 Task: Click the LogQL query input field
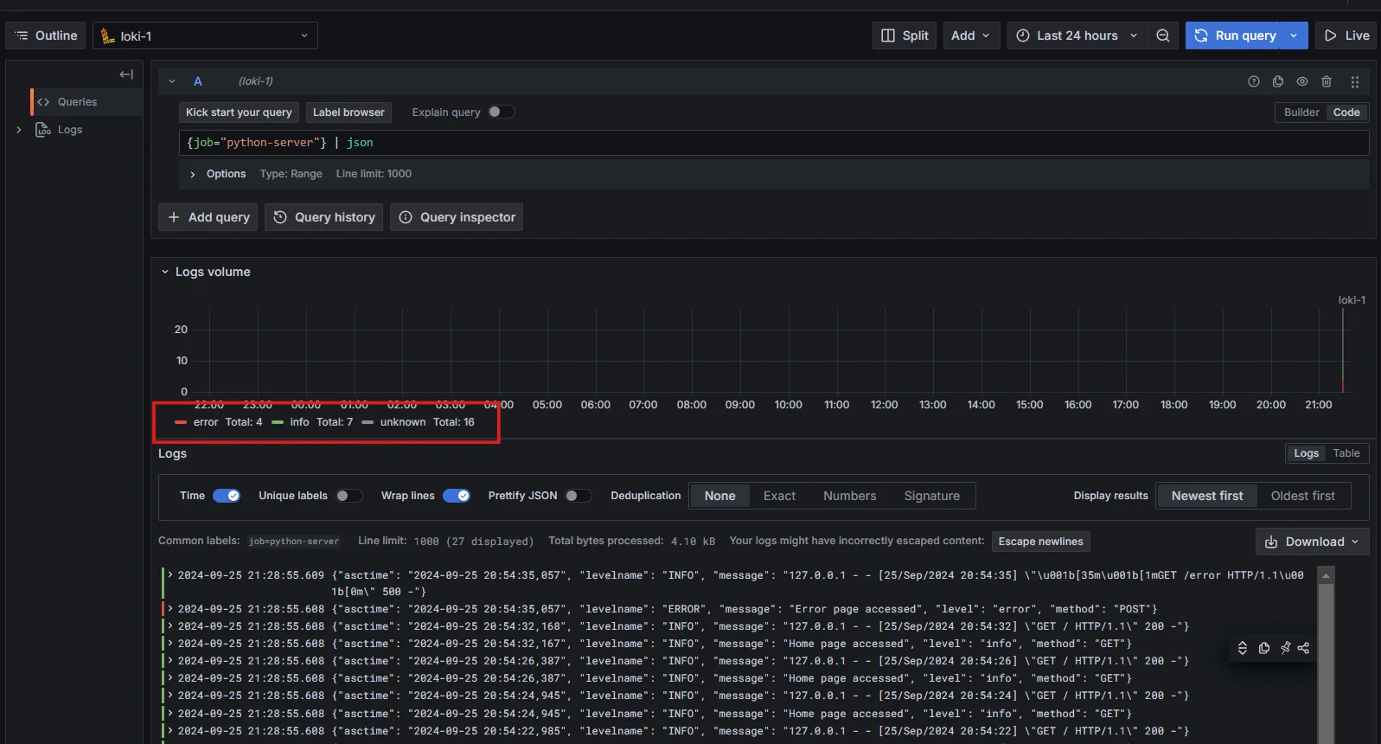774,143
